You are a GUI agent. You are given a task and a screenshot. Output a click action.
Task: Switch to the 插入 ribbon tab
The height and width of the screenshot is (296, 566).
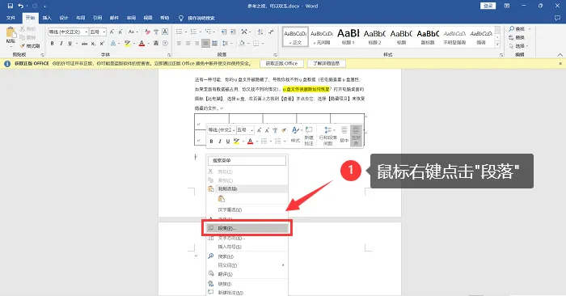[x=47, y=18]
